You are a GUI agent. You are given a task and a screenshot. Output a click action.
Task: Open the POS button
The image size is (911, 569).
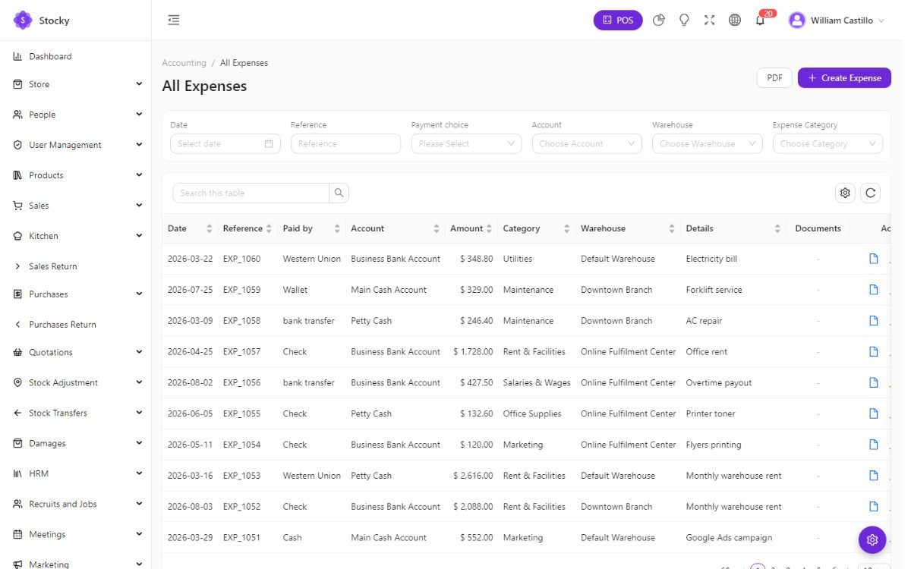click(x=618, y=20)
